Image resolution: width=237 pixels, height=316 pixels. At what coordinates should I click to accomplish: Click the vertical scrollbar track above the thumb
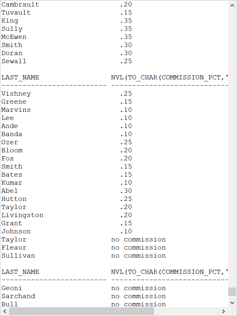pos(232,148)
